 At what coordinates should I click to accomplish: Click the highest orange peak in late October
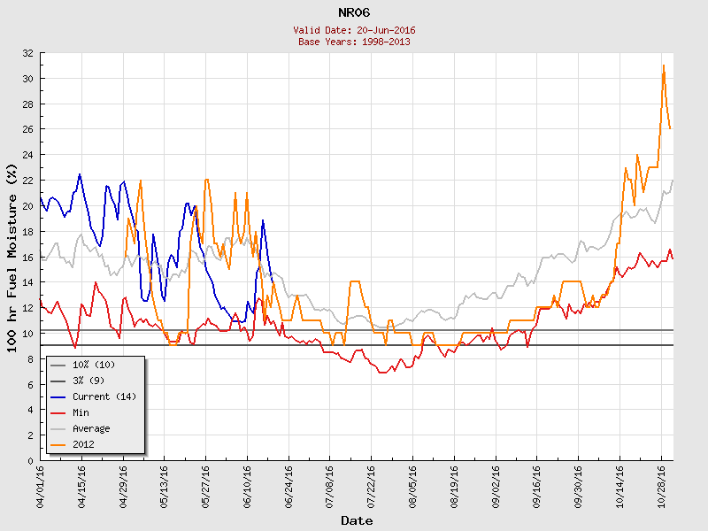[x=664, y=65]
